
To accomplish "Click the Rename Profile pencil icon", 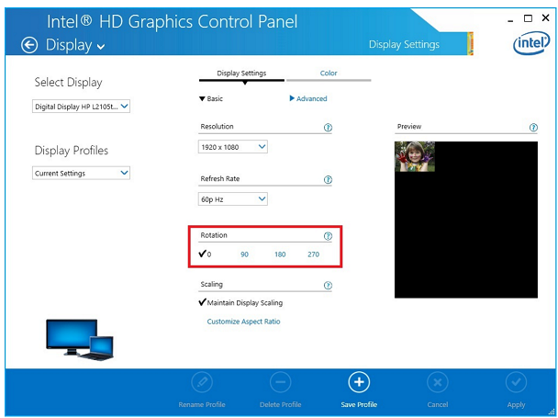I will pos(202,382).
